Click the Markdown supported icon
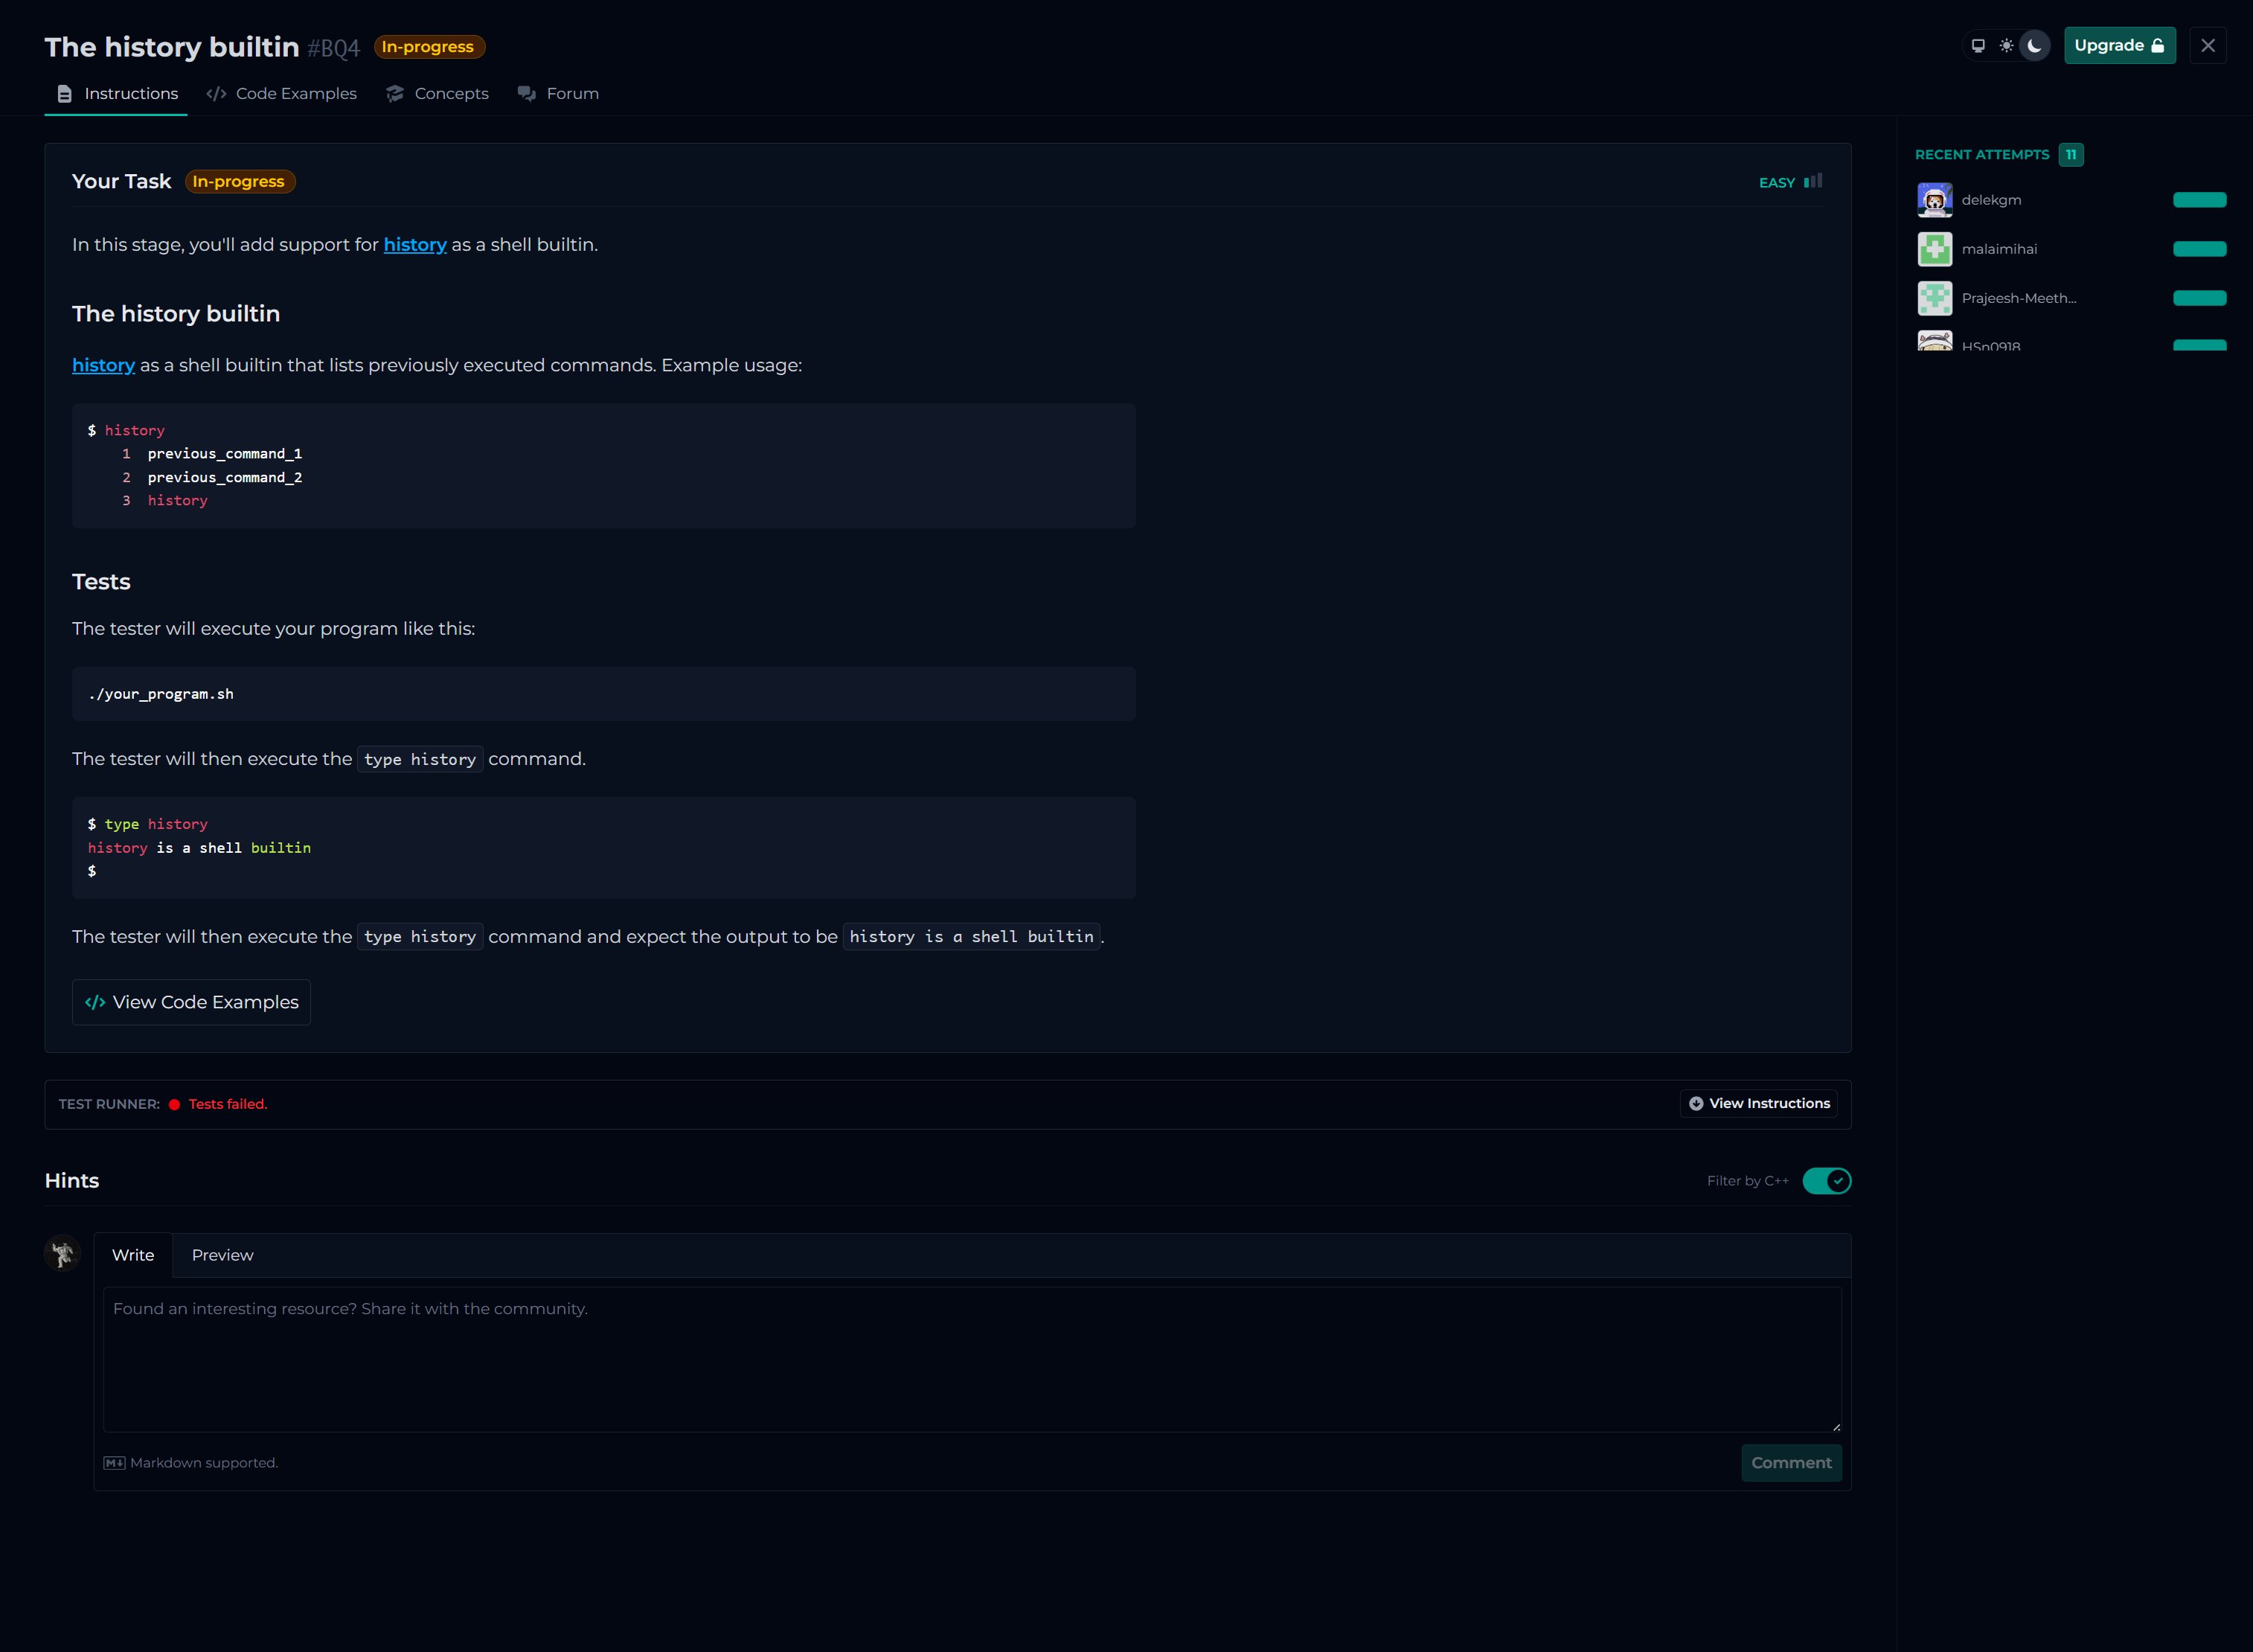The width and height of the screenshot is (2253, 1652). pos(115,1463)
